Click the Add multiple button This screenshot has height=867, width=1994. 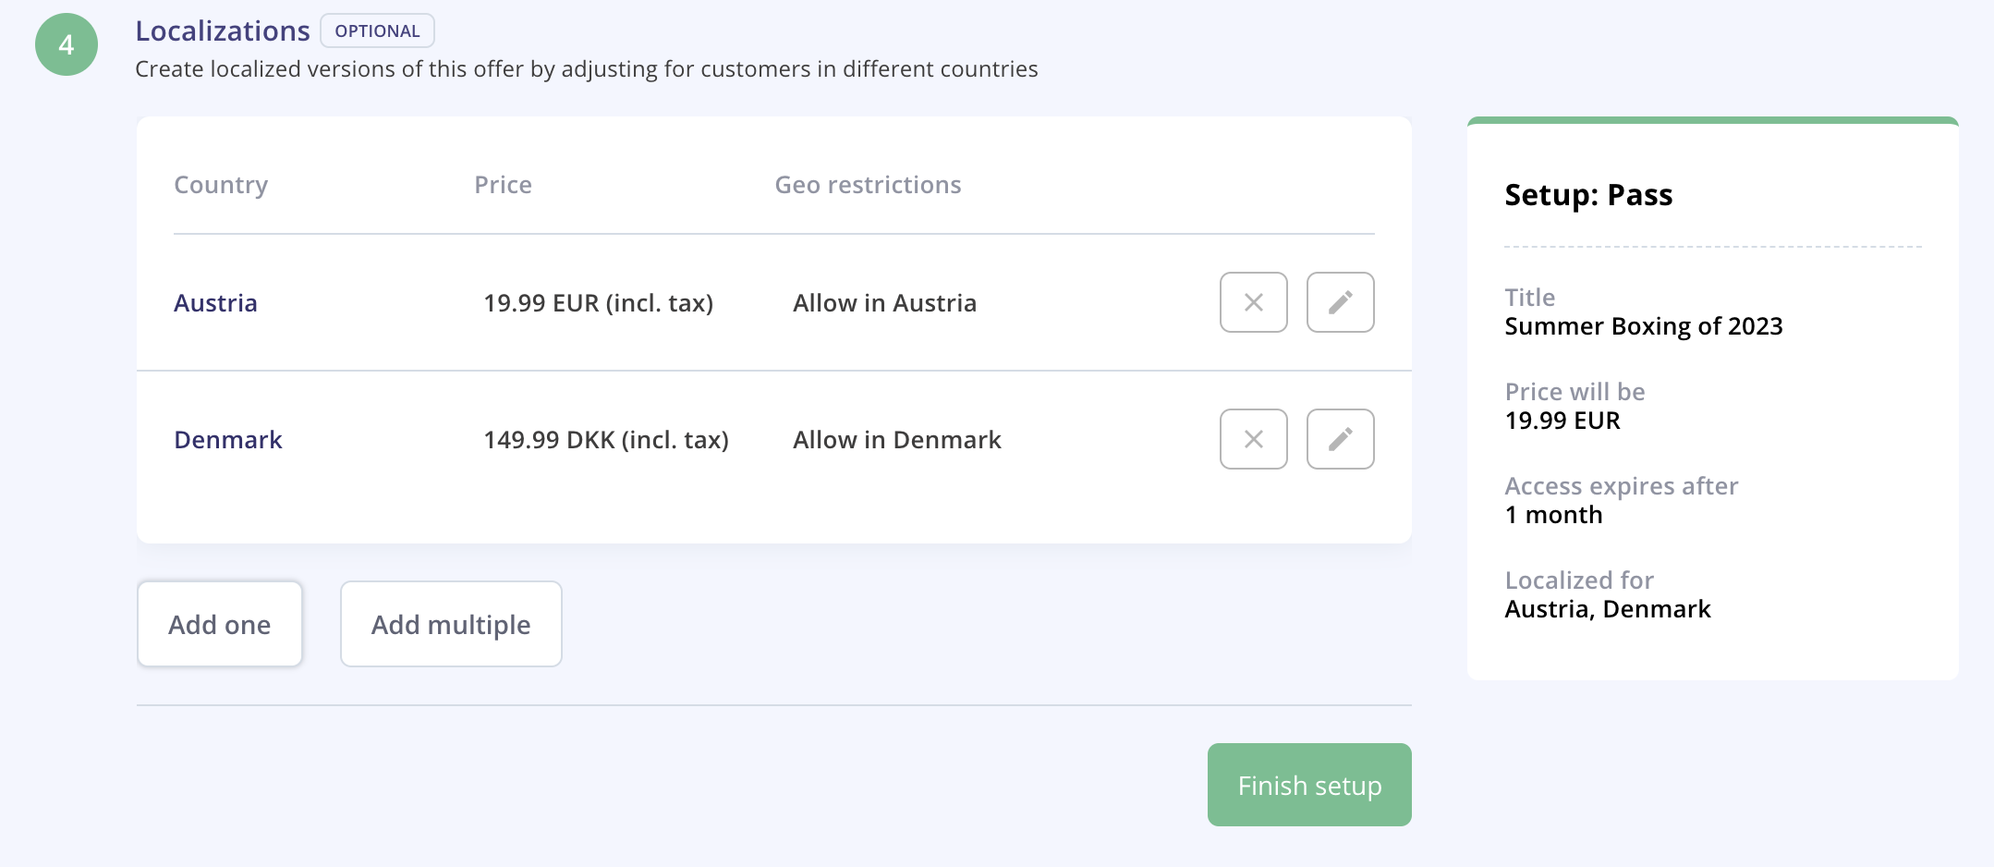pyautogui.click(x=451, y=624)
